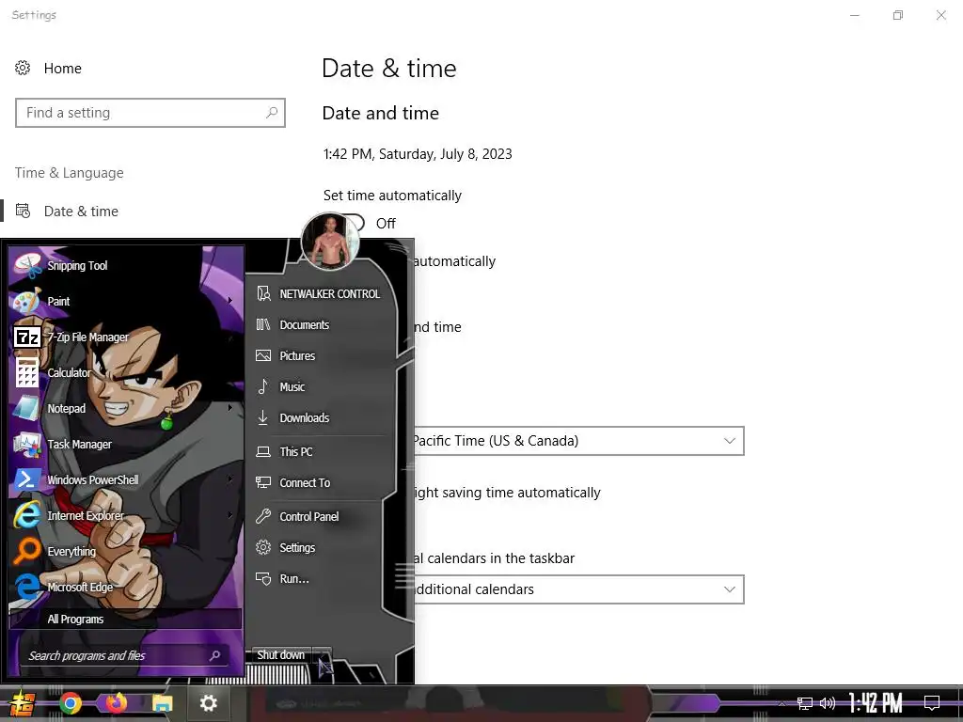Click the Start button on taskbar
Screen dimensions: 963x722
click(21, 703)
